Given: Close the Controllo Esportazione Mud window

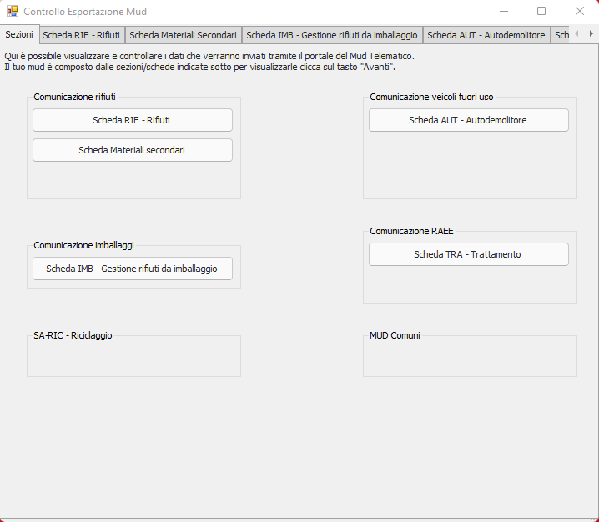Looking at the screenshot, I should click(580, 12).
